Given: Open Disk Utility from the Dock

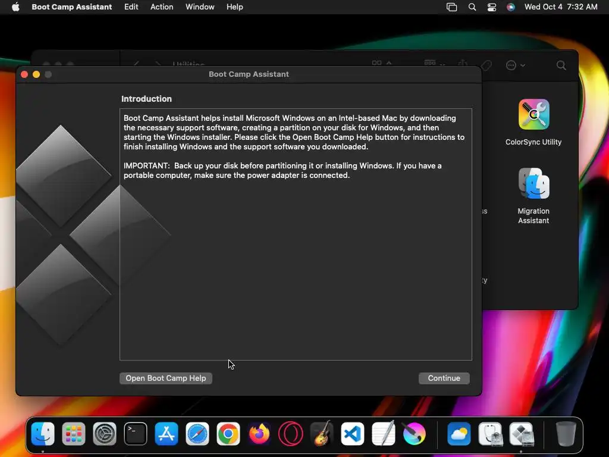Looking at the screenshot, I should click(x=490, y=434).
